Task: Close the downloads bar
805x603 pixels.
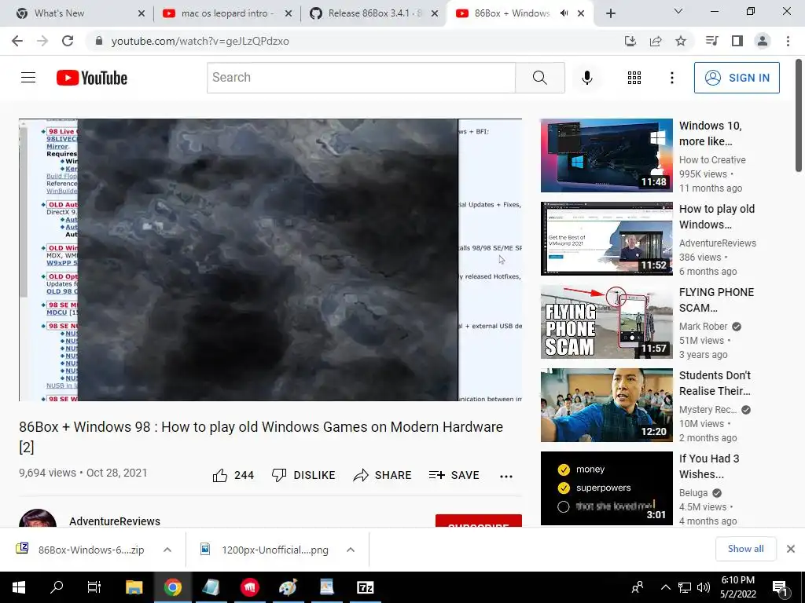Action: coord(791,549)
